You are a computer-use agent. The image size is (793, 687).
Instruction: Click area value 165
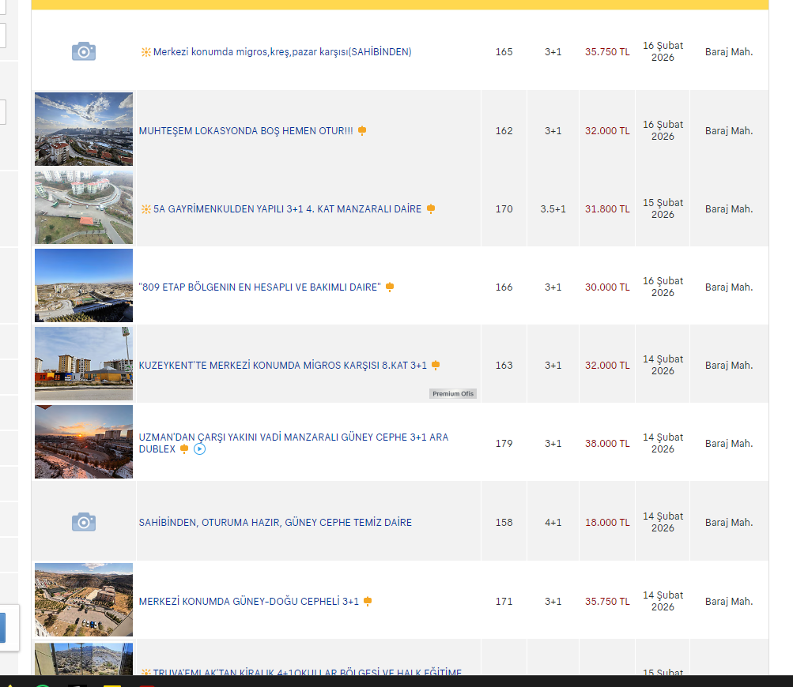pos(504,52)
